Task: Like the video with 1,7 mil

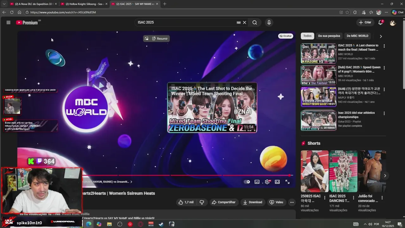Action: [186, 202]
